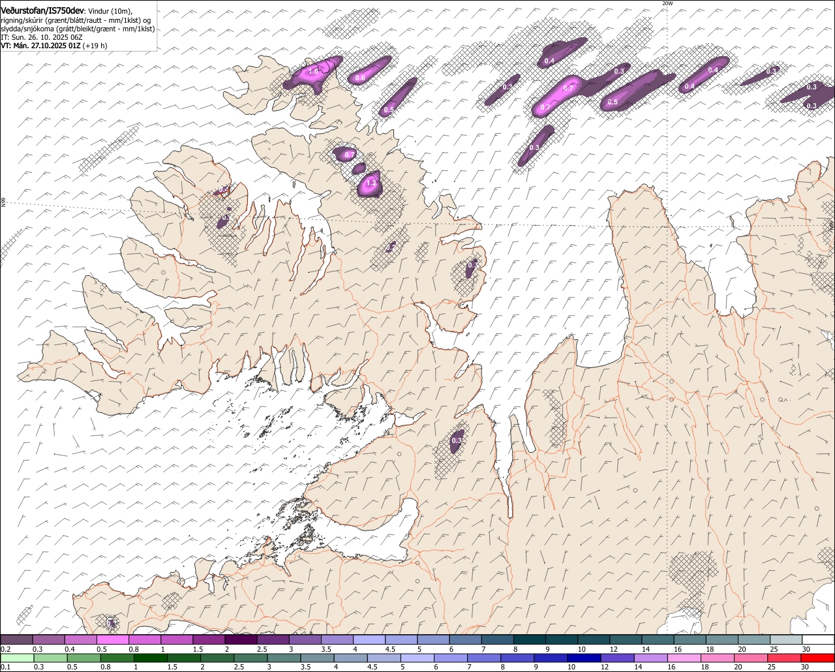Click the '0.2' label under the upper scale
Screen dimensions: 835x672
pyautogui.click(x=5, y=649)
